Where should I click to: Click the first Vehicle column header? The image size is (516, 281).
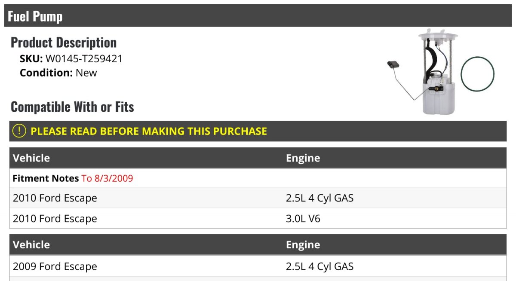tap(31, 158)
